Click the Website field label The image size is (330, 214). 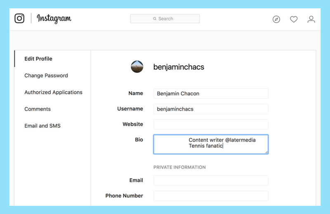pyautogui.click(x=133, y=124)
